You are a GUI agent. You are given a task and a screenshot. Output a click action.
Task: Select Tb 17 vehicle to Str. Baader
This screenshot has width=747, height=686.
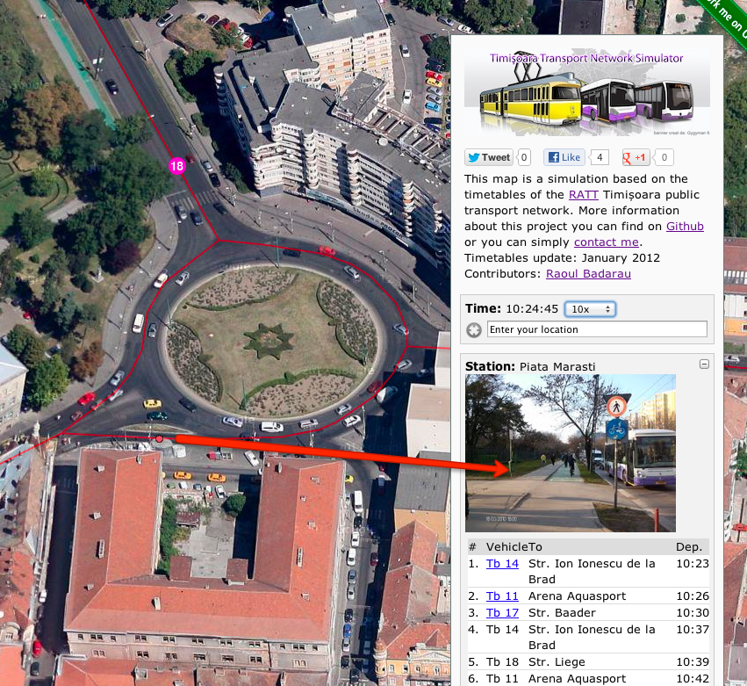(502, 613)
